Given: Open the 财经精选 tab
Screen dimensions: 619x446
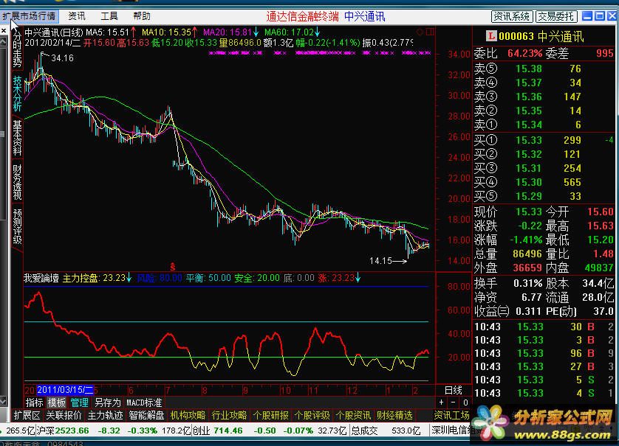Looking at the screenshot, I should 394,415.
